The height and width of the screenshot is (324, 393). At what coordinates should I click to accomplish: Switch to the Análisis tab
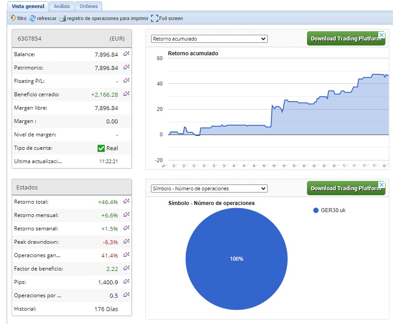tap(61, 6)
